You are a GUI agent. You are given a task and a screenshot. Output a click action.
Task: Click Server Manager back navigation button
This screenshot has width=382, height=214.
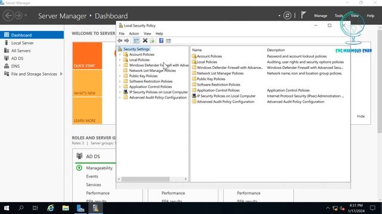click(8, 15)
